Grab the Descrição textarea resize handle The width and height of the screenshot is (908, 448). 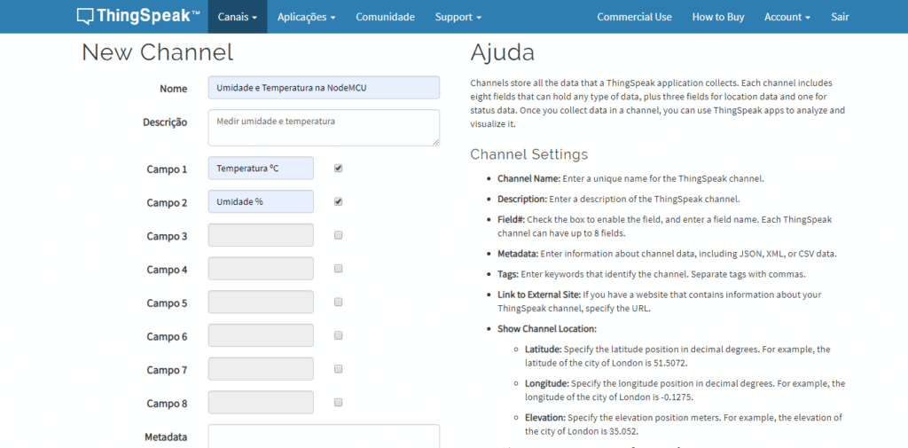coord(435,141)
